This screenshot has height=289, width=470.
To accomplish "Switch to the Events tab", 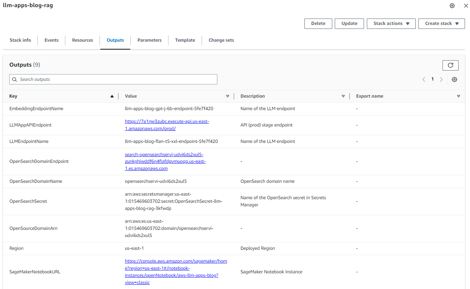I will [51, 40].
